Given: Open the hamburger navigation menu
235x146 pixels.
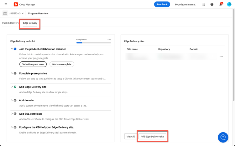Looking at the screenshot, I should [6, 4].
